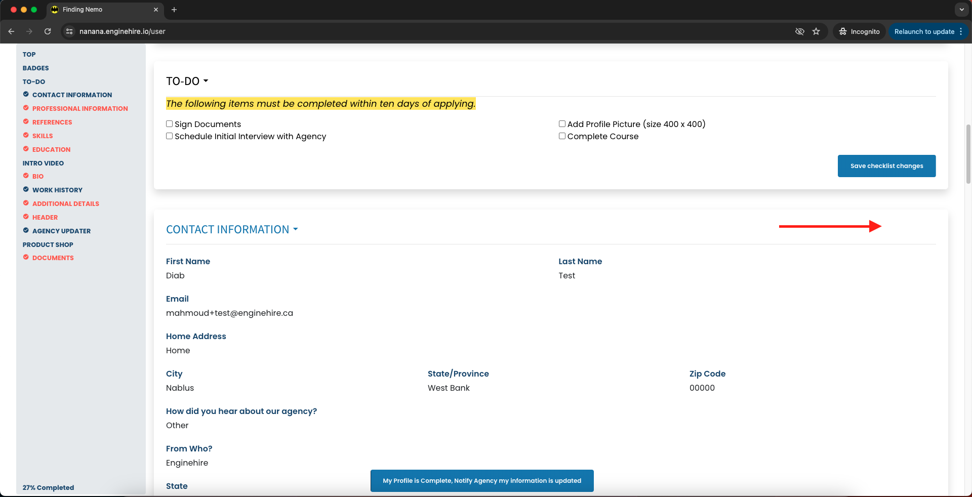
Task: Click the City value Nablus
Action: point(180,388)
